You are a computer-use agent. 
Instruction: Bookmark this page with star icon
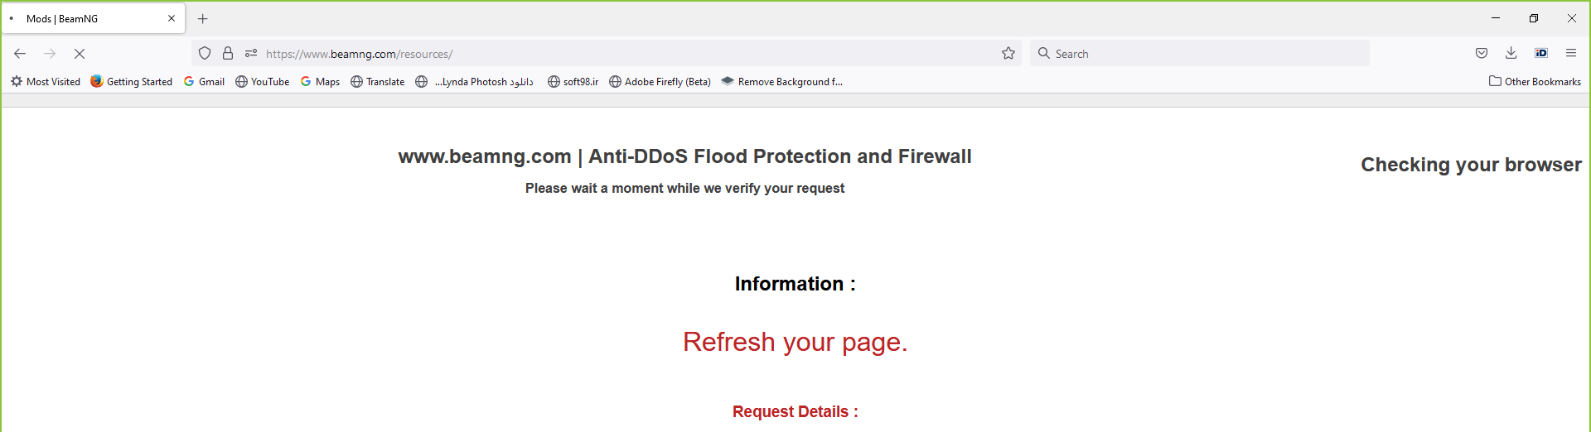tap(1008, 54)
